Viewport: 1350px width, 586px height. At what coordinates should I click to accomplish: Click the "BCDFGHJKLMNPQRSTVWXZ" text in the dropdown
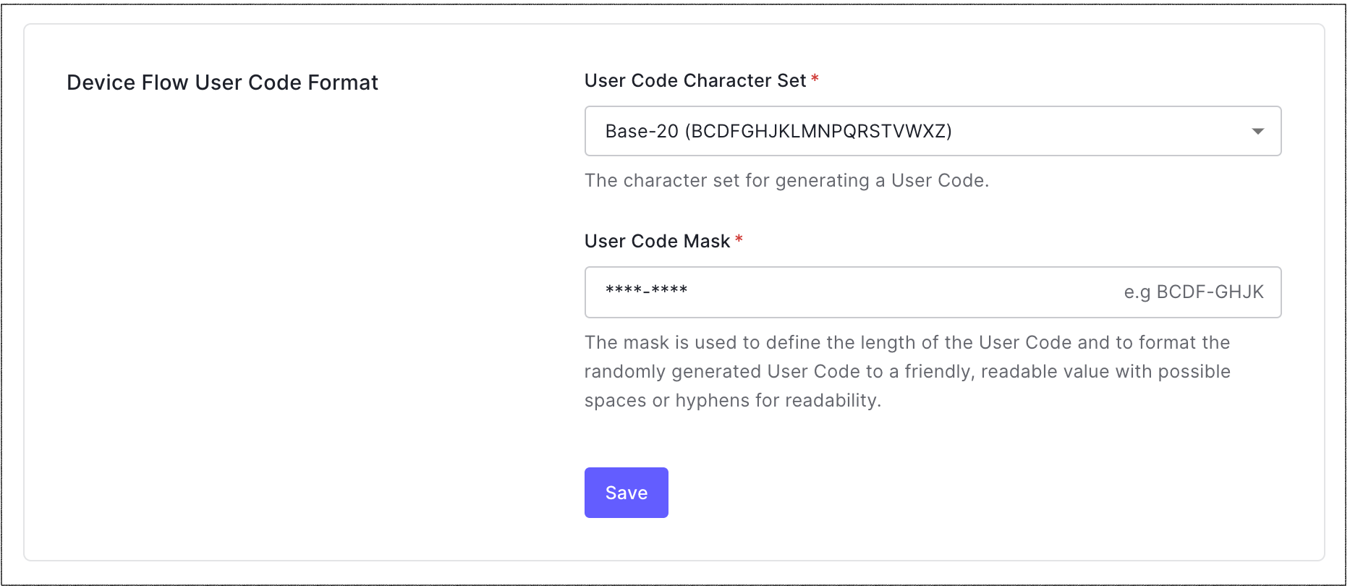(818, 131)
